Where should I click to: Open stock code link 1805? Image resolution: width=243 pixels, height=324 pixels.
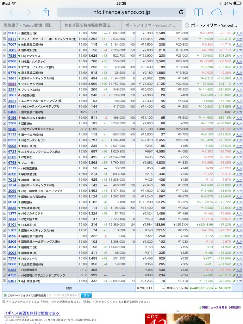coord(12,50)
